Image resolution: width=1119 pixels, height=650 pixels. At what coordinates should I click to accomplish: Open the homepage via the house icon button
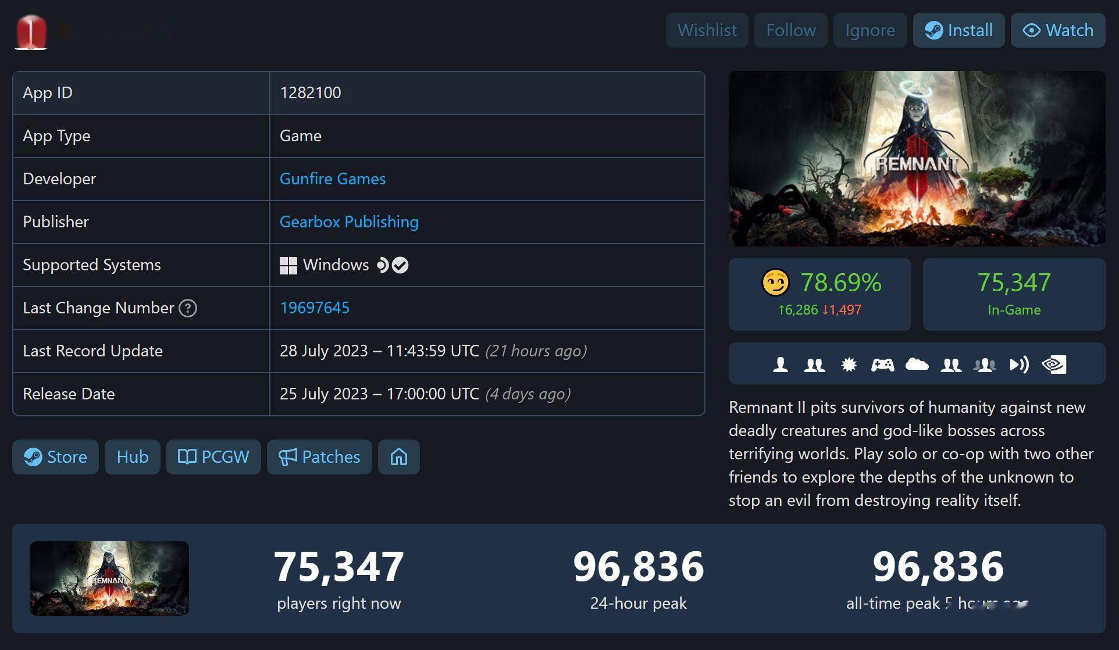[398, 457]
